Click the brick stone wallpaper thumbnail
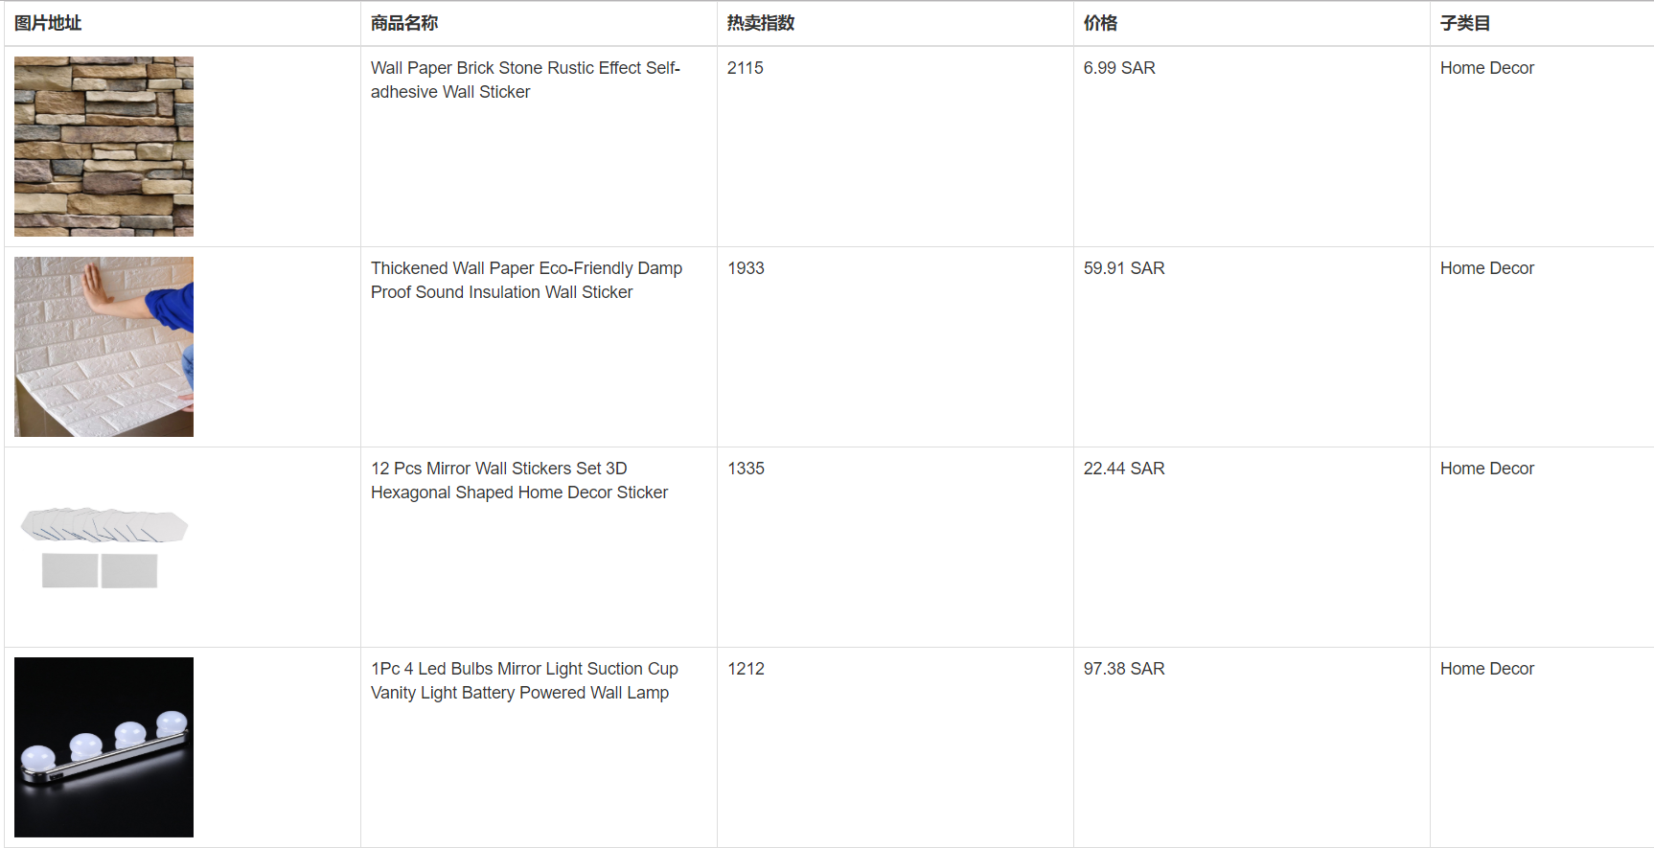Image resolution: width=1654 pixels, height=848 pixels. [x=103, y=147]
